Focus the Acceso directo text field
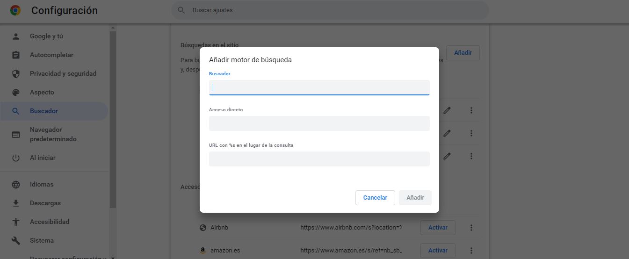629x259 pixels. (x=319, y=123)
